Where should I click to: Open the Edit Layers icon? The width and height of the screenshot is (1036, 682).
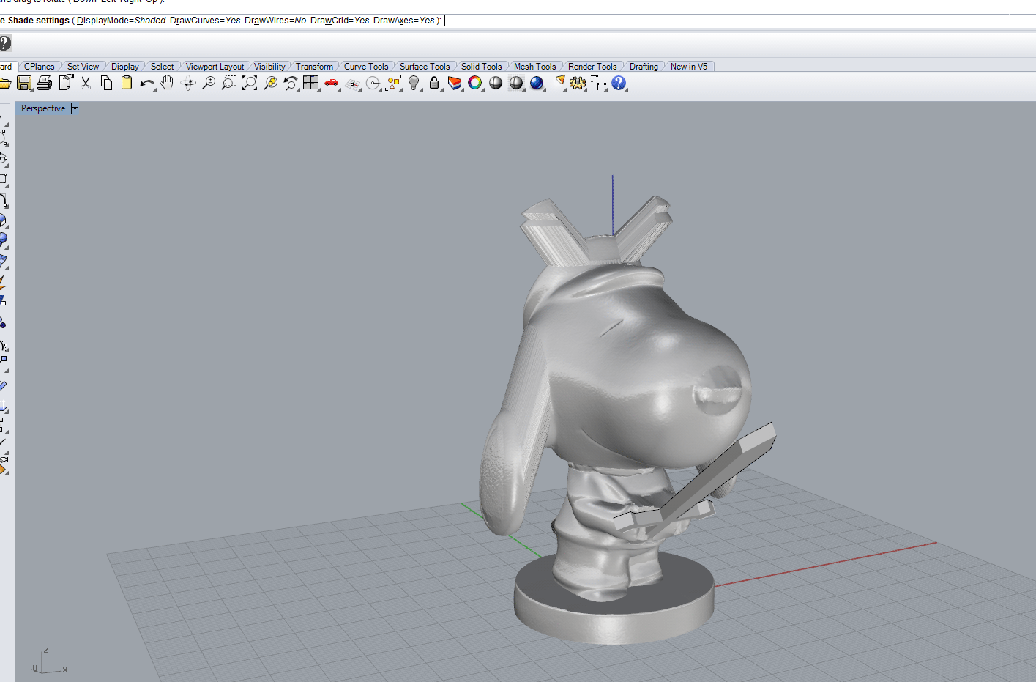[455, 84]
